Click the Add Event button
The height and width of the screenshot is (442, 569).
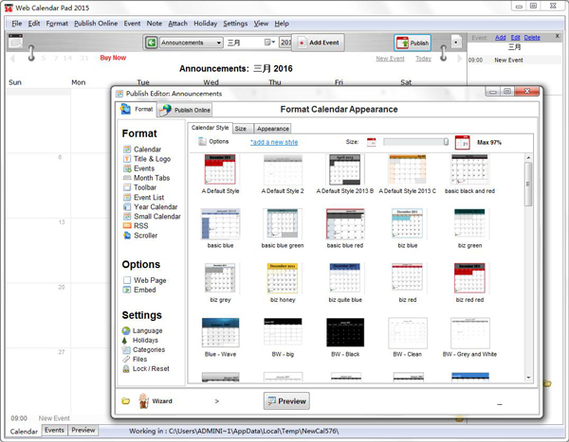tap(319, 43)
